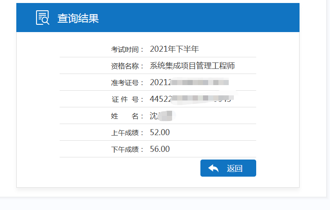Image resolution: width=330 pixels, height=210 pixels.
Task: Select the 2021年下半年 exam time value
Action: tap(174, 49)
